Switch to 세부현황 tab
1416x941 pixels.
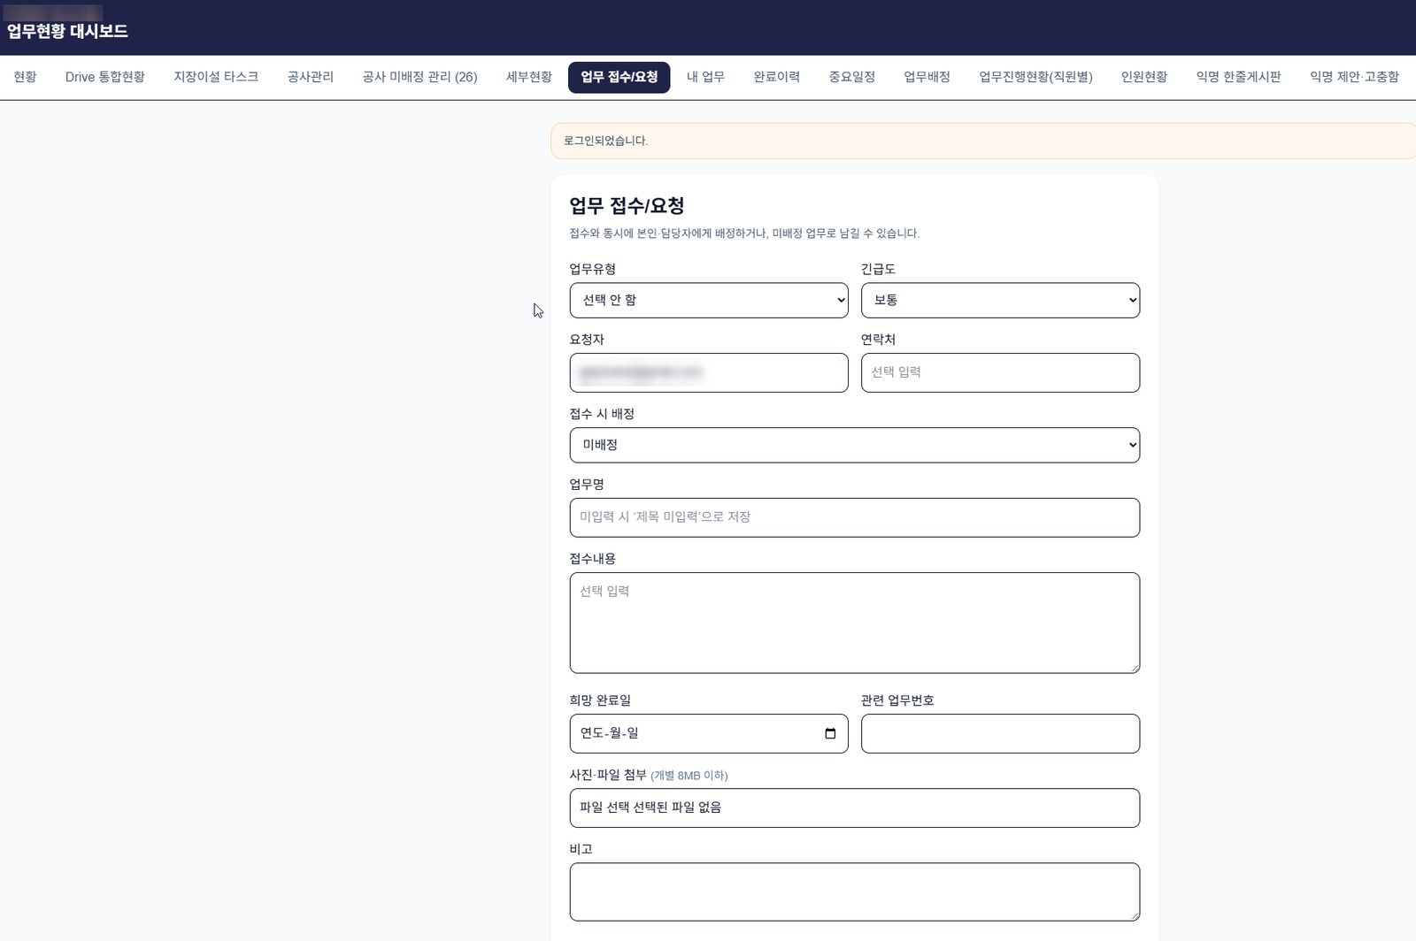click(x=529, y=77)
